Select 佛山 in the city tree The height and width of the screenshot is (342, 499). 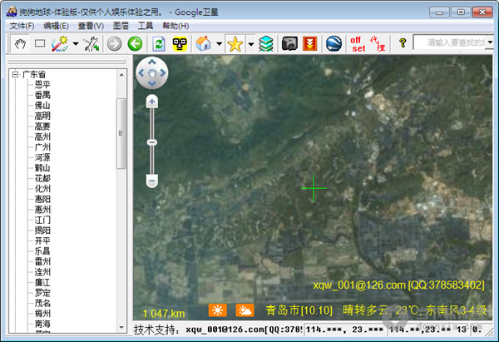[x=42, y=106]
